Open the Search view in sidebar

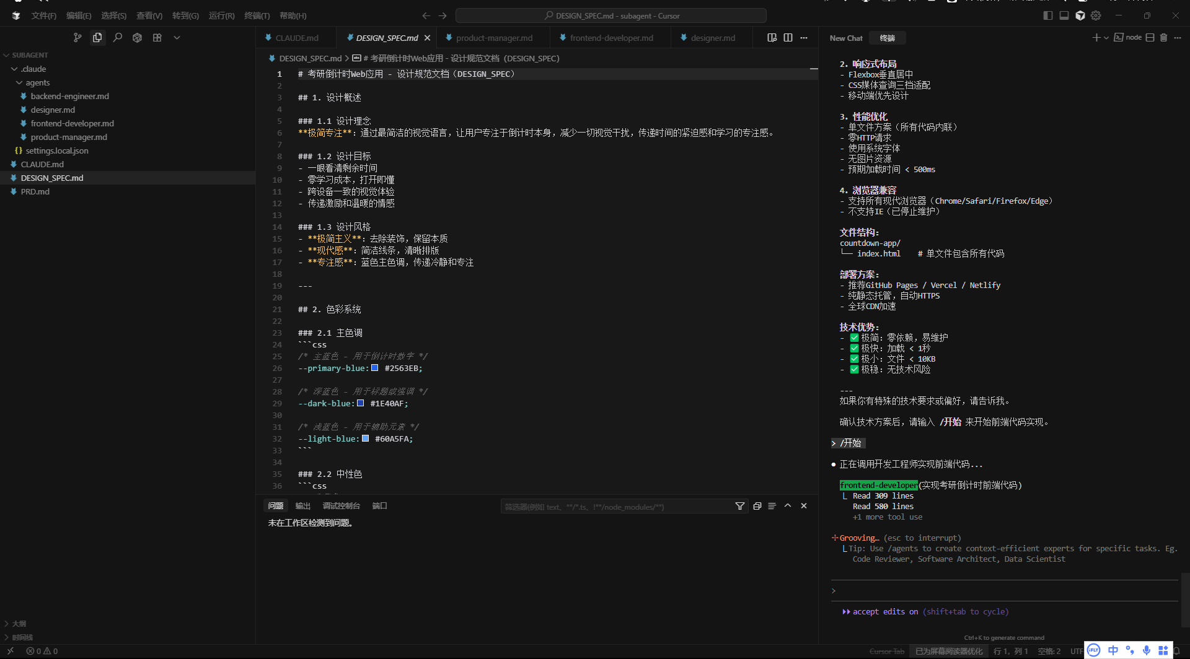coord(117,38)
